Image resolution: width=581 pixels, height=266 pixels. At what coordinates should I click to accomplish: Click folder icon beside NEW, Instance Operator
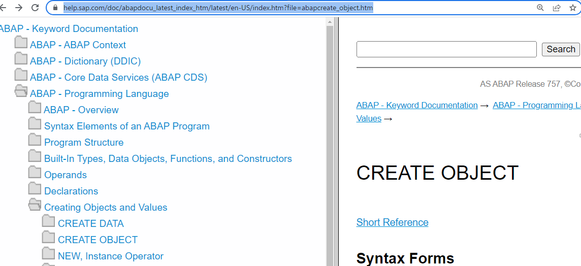[49, 254]
